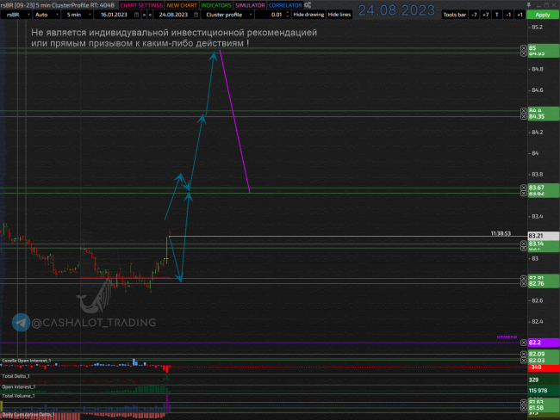This screenshot has width=560, height=420.
Task: Remove the price level line at 85
Action: (523, 49)
